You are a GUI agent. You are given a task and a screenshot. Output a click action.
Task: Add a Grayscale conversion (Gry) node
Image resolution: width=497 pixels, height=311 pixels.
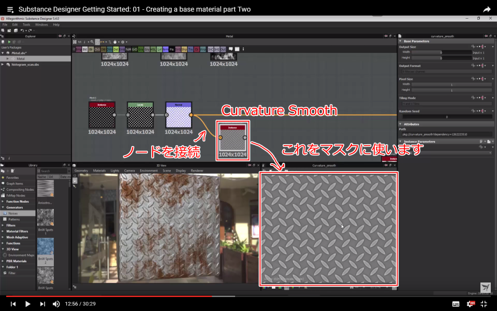[x=147, y=50]
